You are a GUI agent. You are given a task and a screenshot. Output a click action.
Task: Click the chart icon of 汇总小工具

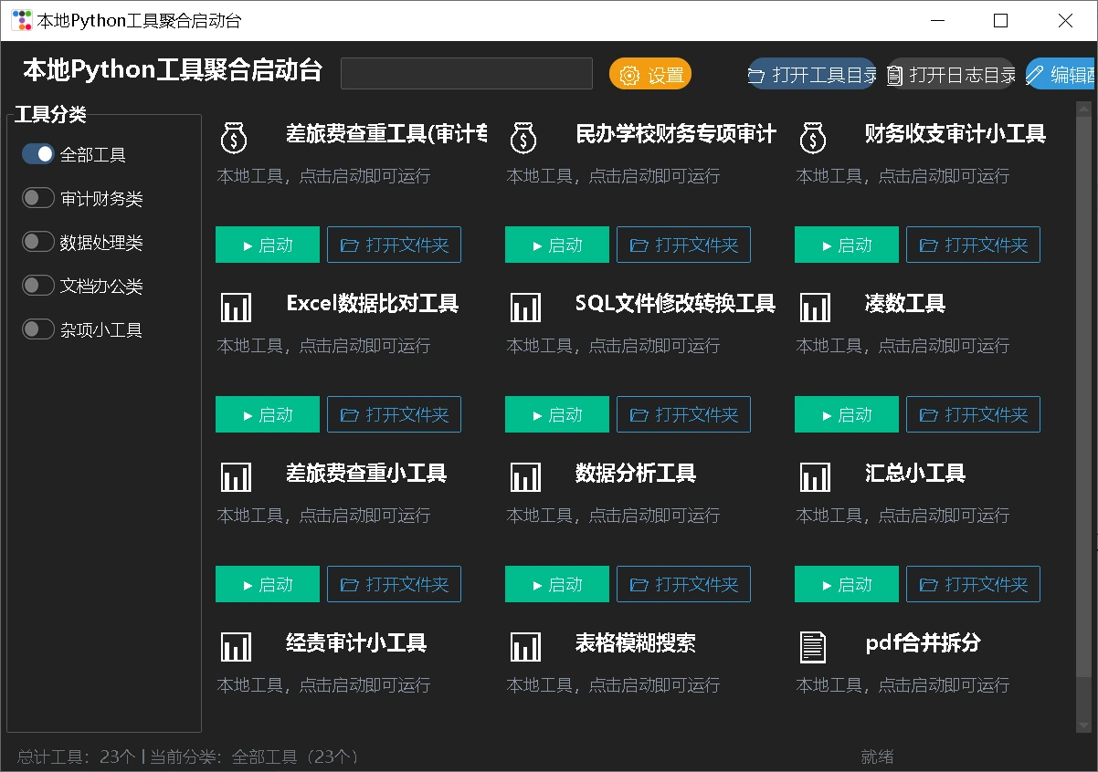[x=815, y=477]
